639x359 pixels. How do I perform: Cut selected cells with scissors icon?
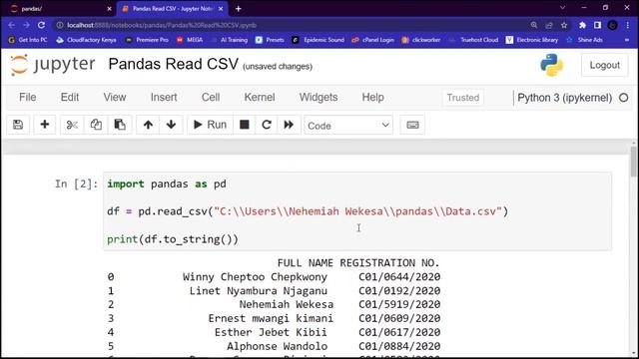click(72, 125)
